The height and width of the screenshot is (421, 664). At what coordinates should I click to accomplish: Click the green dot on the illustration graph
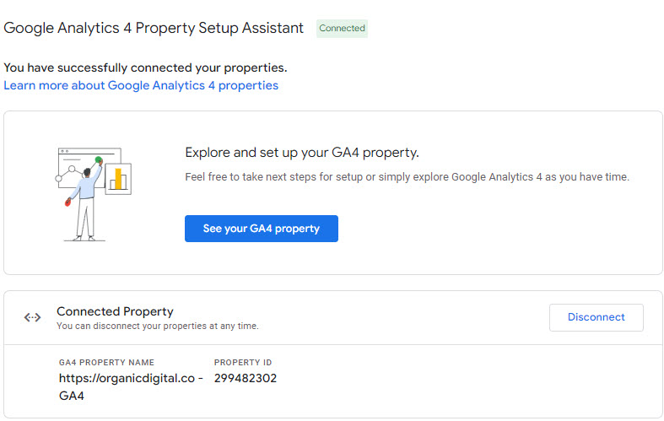point(99,159)
